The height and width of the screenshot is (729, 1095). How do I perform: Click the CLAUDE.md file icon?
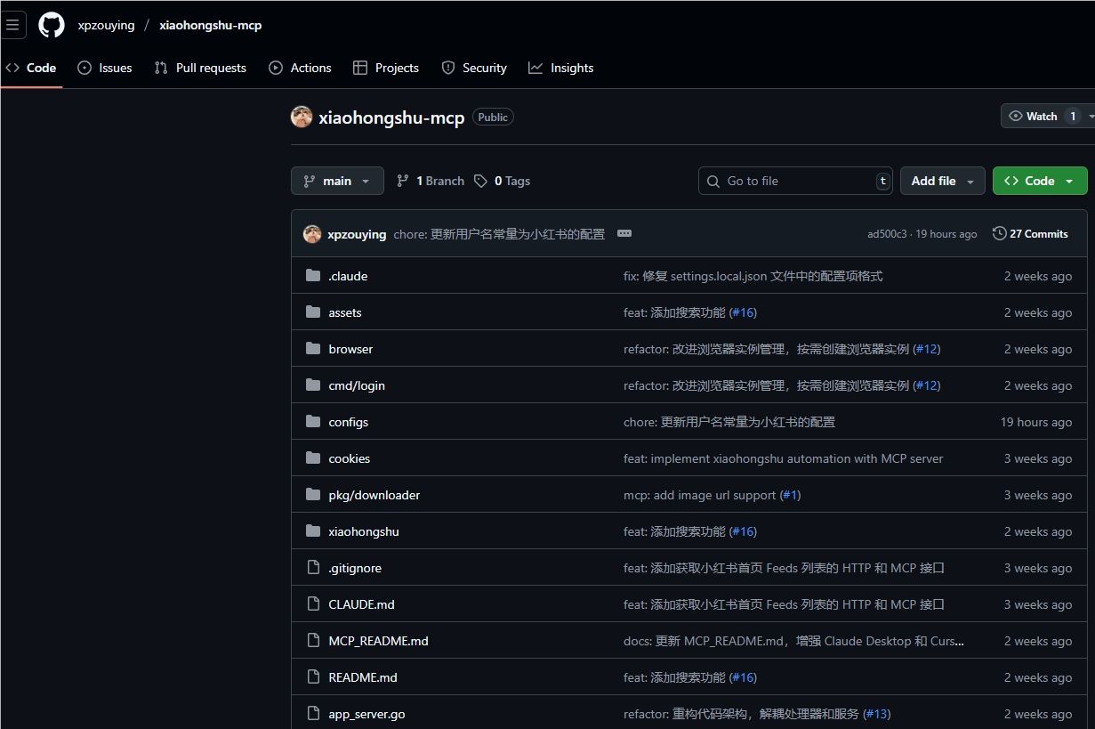[x=313, y=604]
